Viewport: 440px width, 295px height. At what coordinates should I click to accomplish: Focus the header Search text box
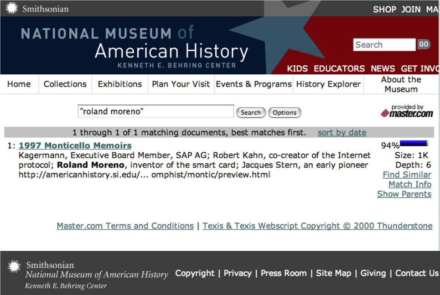(384, 45)
